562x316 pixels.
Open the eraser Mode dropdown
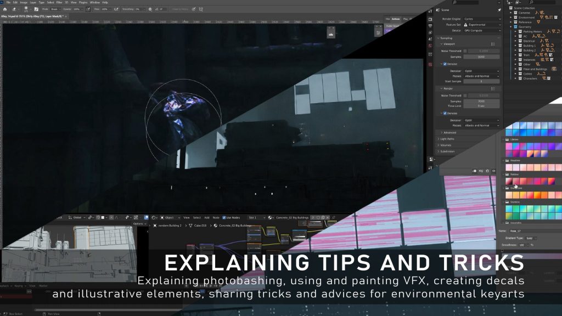[56, 9]
